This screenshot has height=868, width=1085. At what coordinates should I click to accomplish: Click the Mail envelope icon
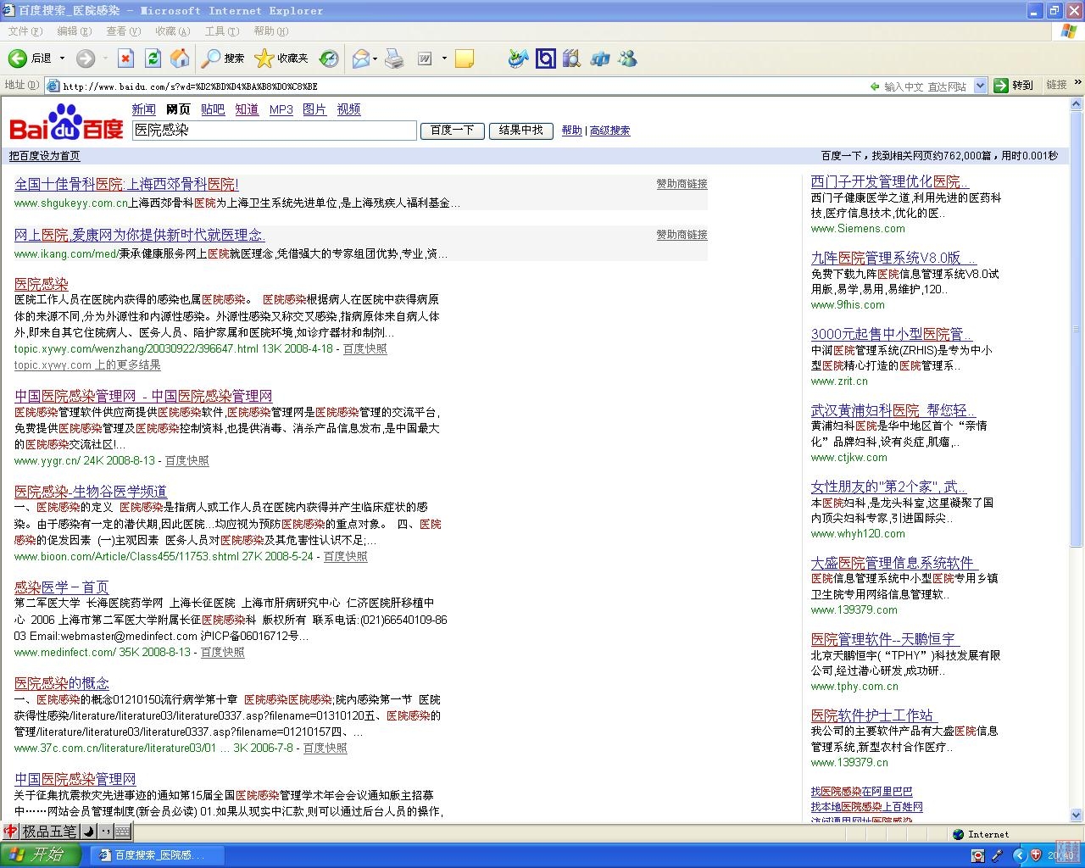tap(360, 58)
